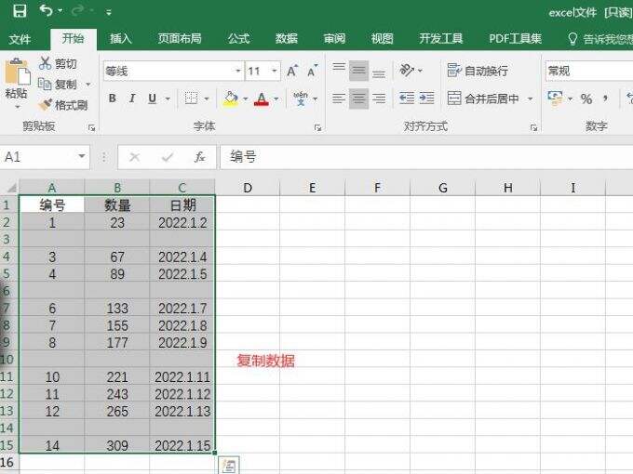The image size is (633, 474).
Task: Open the 公式 (Formulas) tab
Action: coord(238,38)
